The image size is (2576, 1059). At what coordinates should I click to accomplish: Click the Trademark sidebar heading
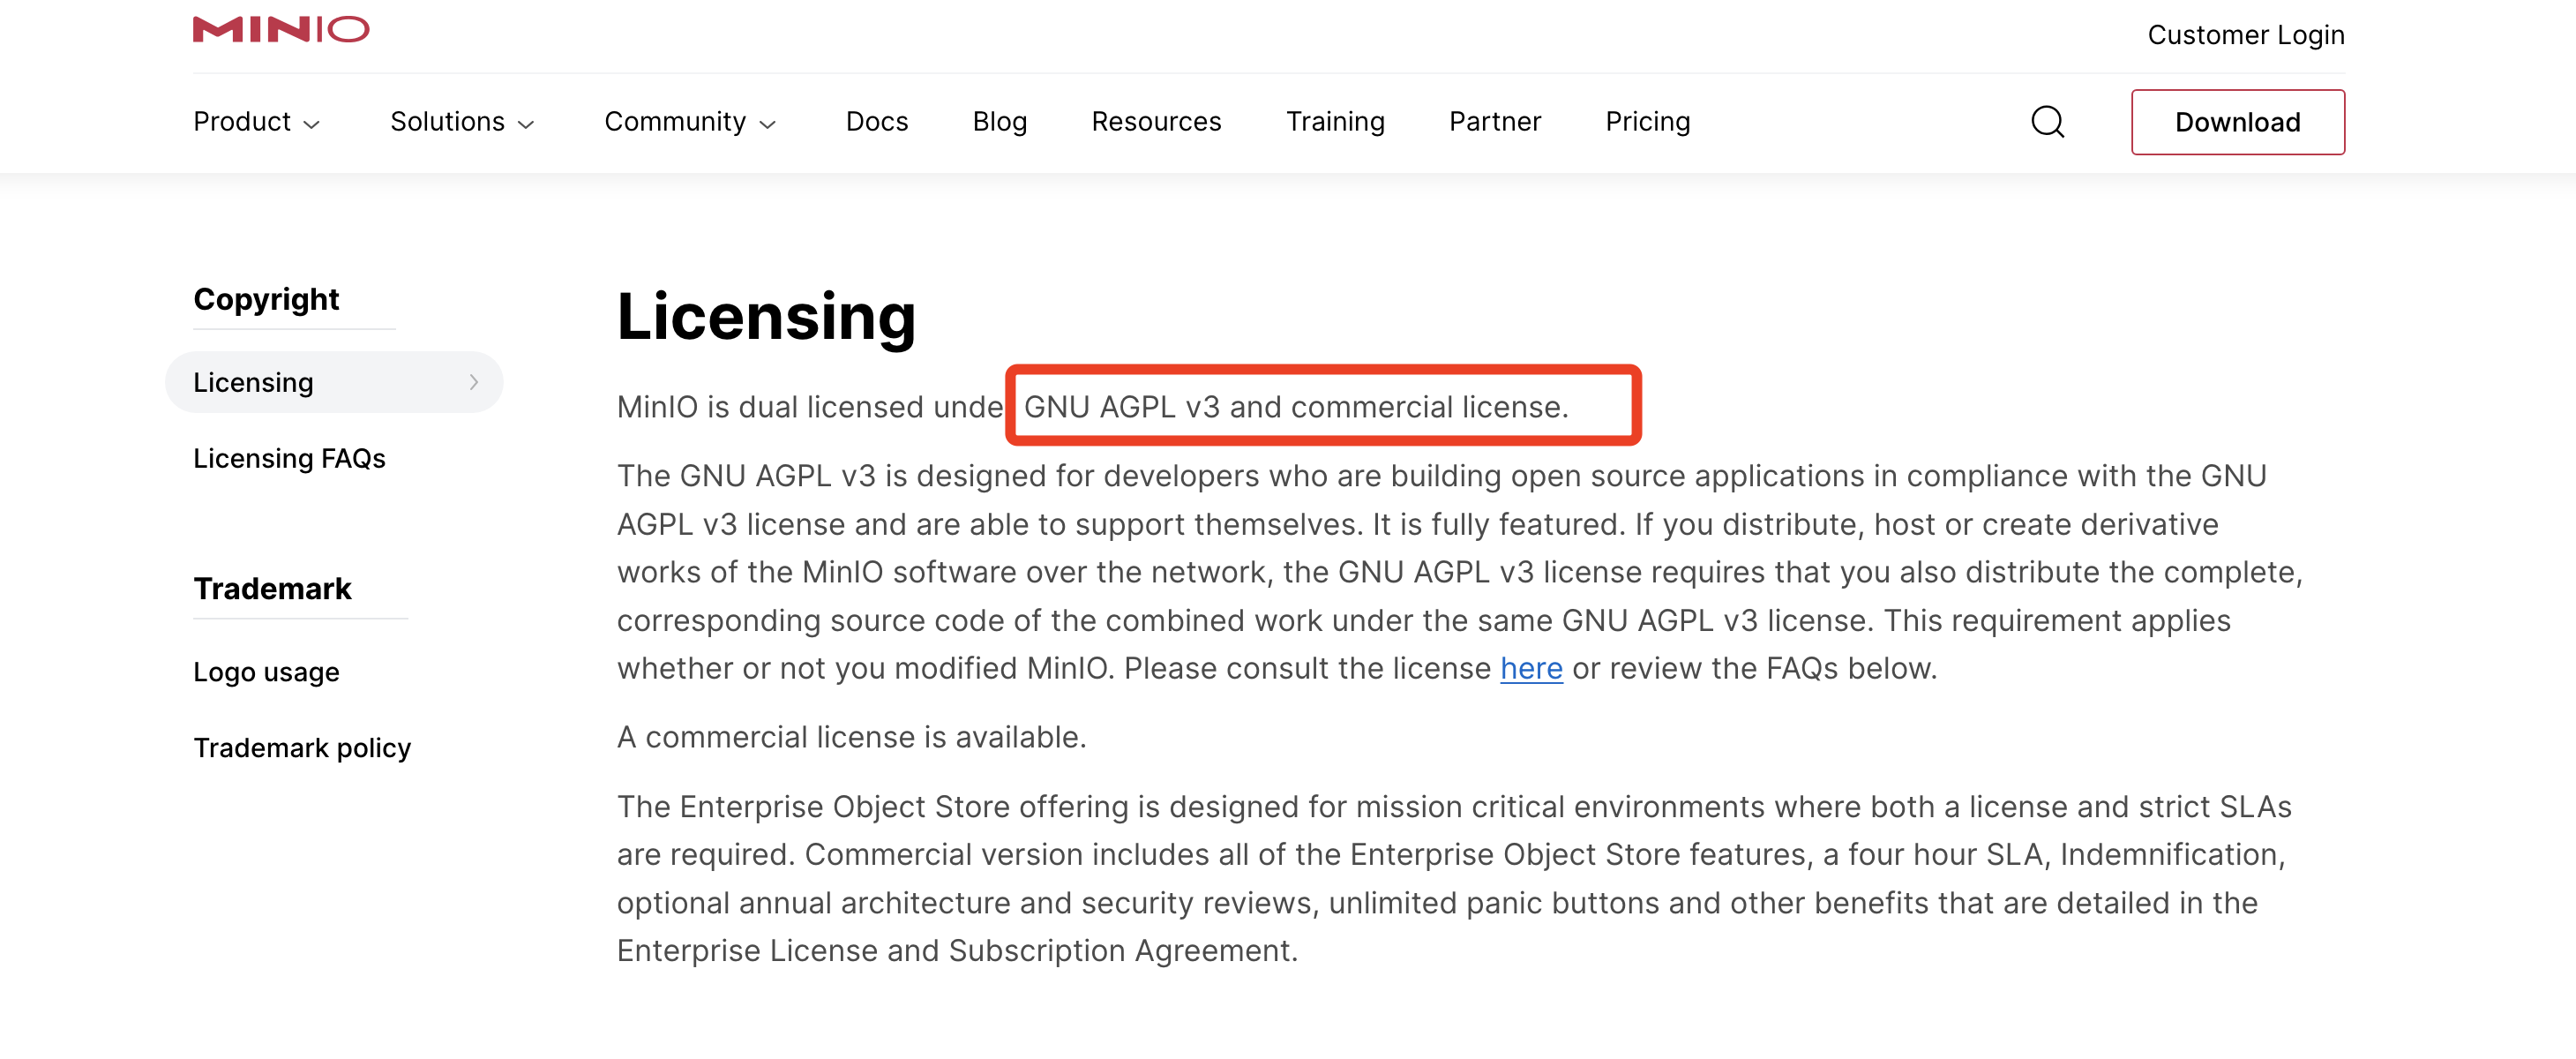click(272, 588)
